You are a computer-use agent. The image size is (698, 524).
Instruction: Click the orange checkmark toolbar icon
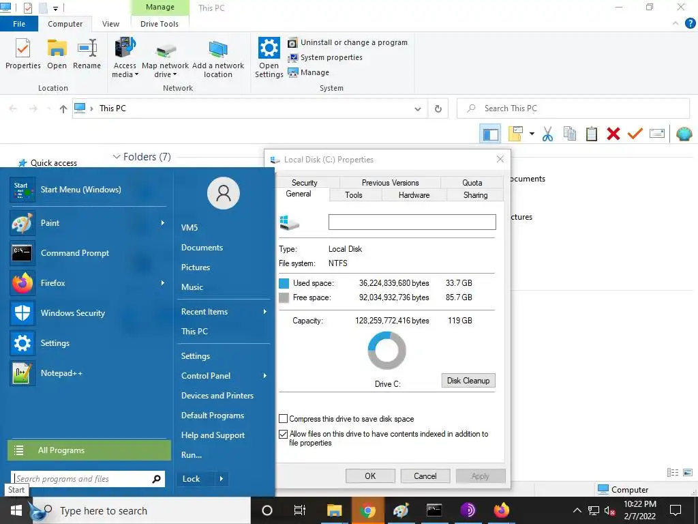coord(635,133)
